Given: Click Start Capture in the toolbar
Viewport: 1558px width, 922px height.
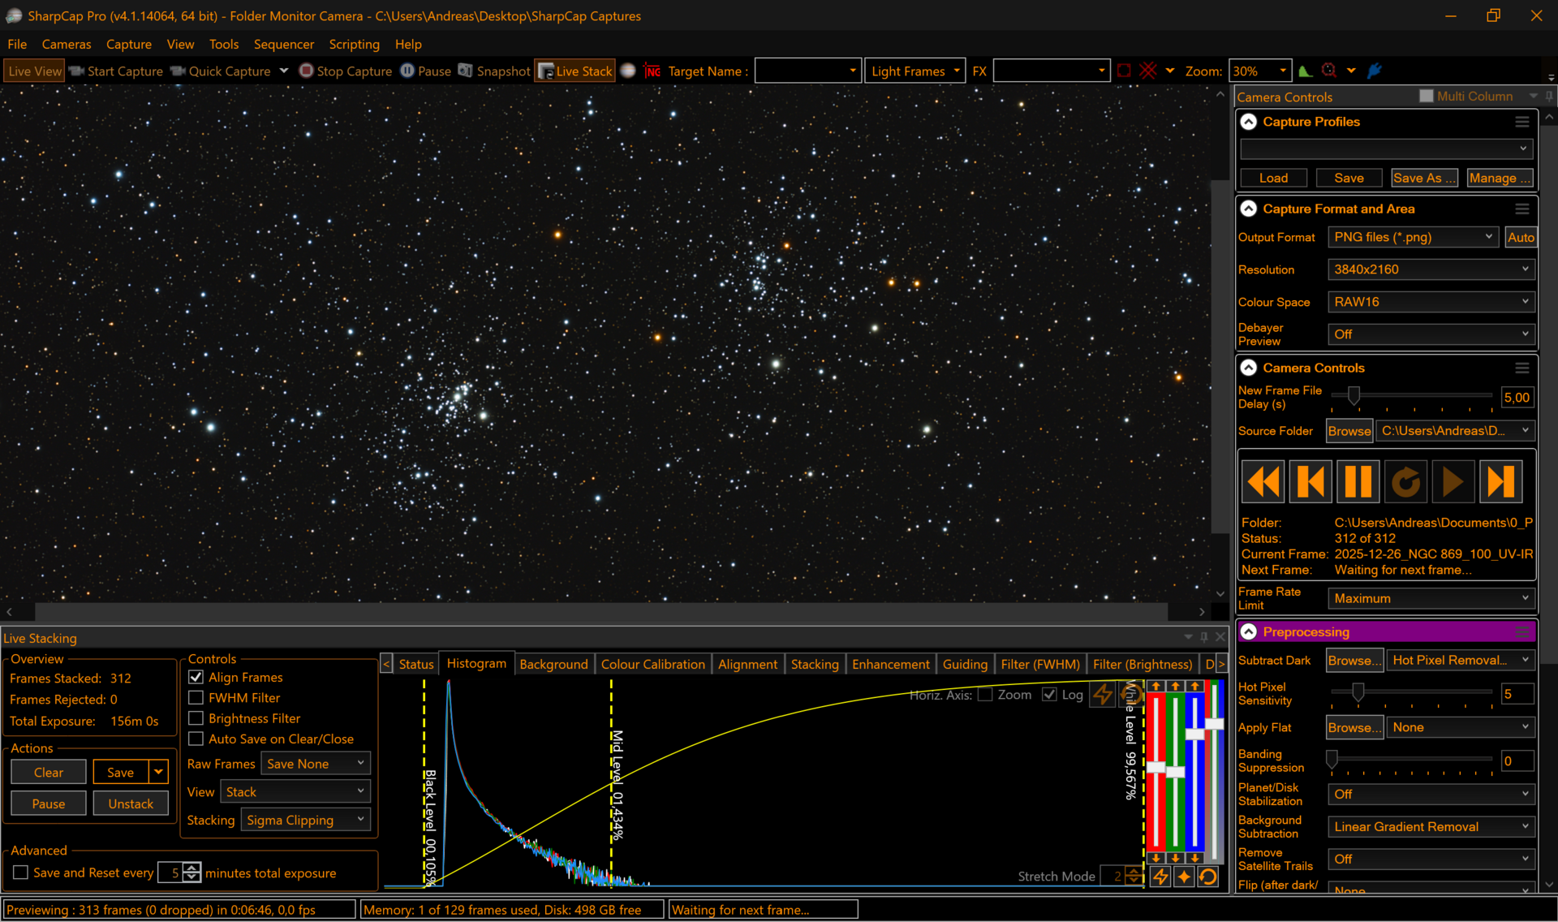Looking at the screenshot, I should tap(116, 71).
